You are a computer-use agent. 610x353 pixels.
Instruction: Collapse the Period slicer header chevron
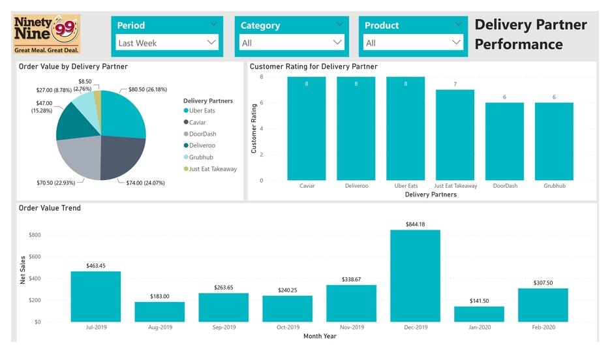(x=215, y=23)
